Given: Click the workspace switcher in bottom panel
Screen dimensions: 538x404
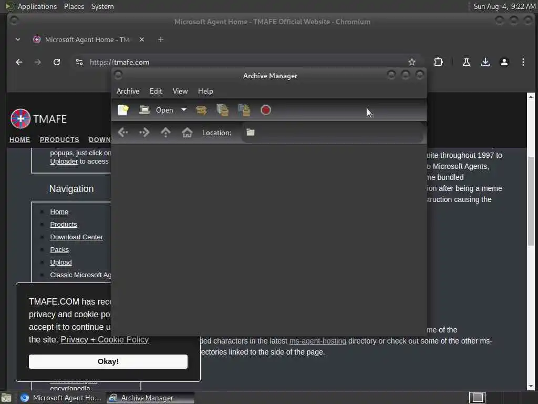Looking at the screenshot, I should pos(477,398).
